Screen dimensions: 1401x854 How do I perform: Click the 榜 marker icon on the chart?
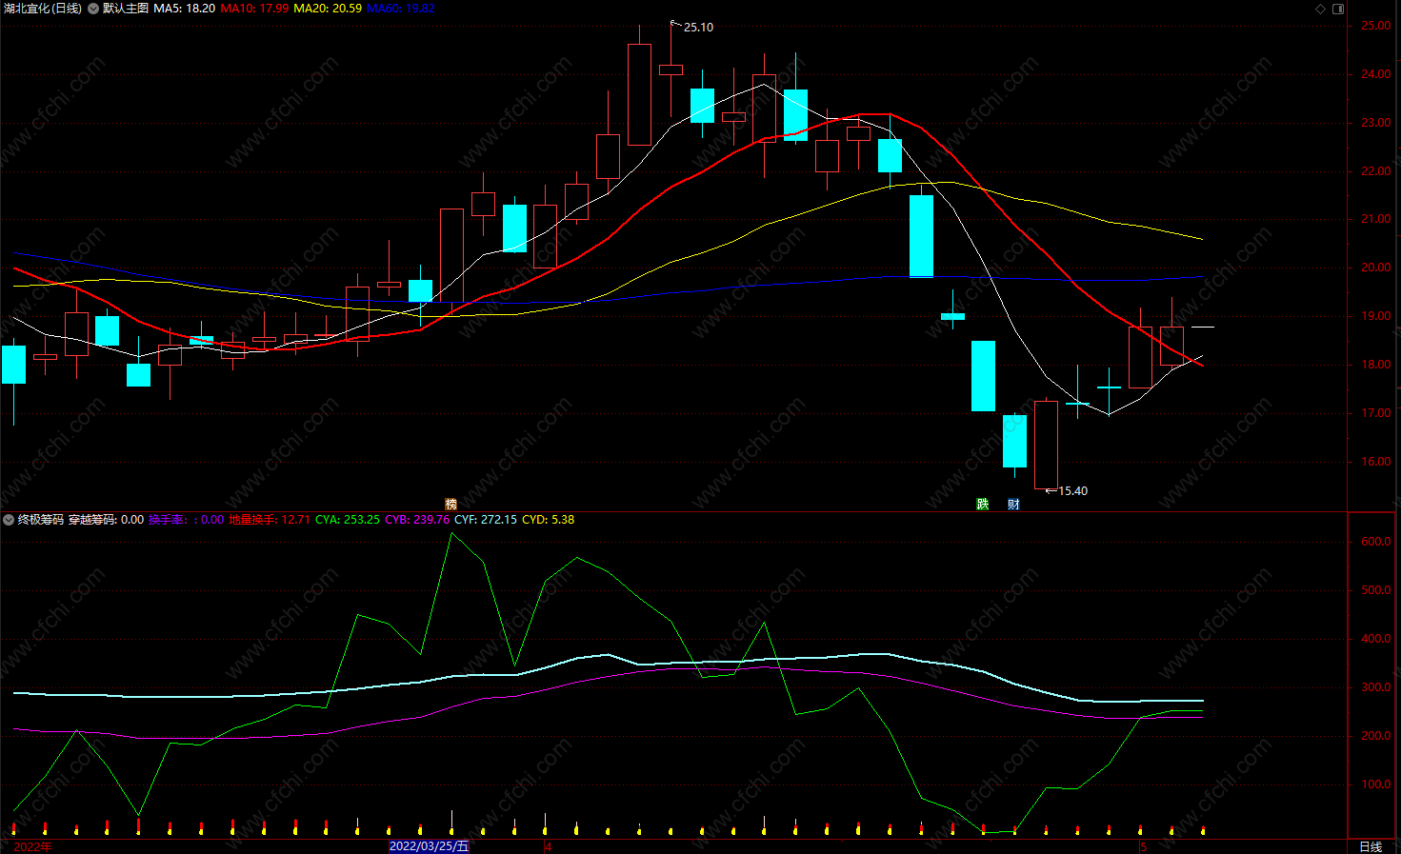(x=451, y=504)
